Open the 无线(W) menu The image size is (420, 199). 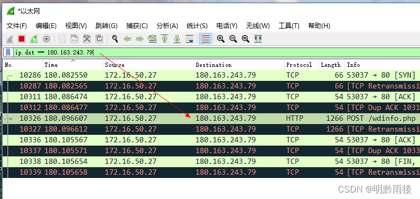258,26
